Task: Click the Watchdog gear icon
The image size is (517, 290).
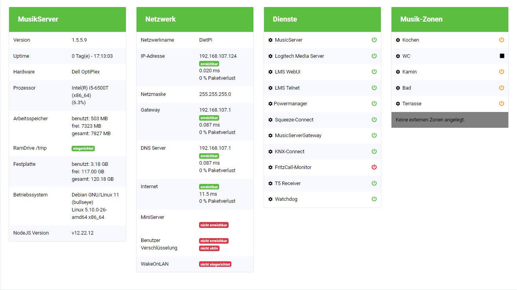Action: click(270, 199)
